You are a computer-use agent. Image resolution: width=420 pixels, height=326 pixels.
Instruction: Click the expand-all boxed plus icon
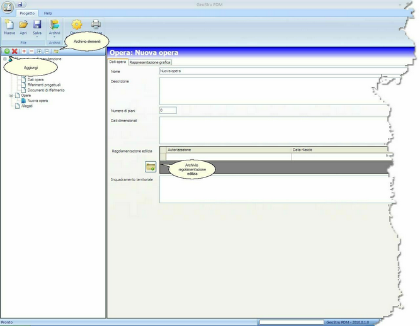pyautogui.click(x=39, y=51)
